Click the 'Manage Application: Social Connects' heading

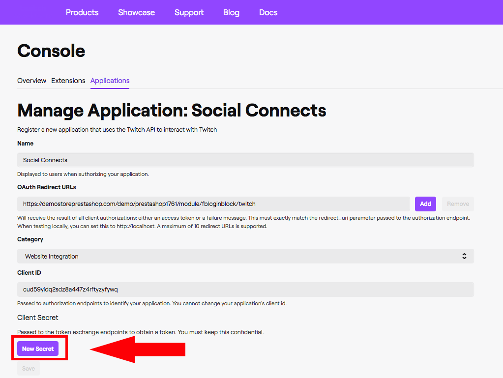point(172,111)
